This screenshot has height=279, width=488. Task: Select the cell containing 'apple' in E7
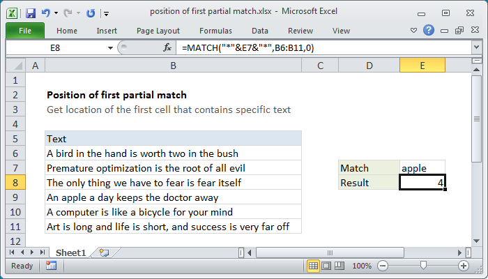point(422,168)
